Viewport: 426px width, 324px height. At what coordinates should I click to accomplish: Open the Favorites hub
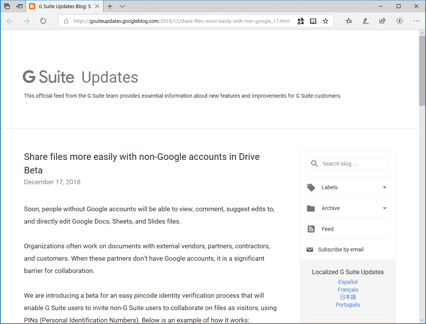[x=349, y=21]
